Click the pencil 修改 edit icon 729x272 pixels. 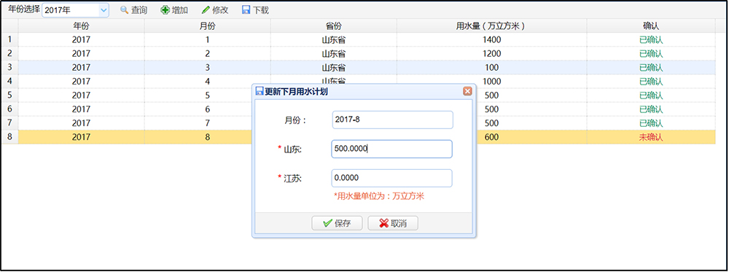point(206,9)
